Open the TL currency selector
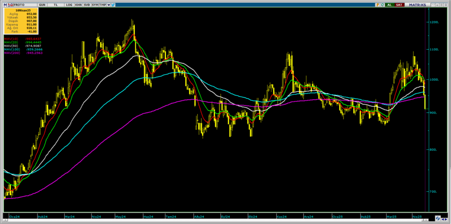The width and height of the screenshot is (451, 224). coord(55,4)
